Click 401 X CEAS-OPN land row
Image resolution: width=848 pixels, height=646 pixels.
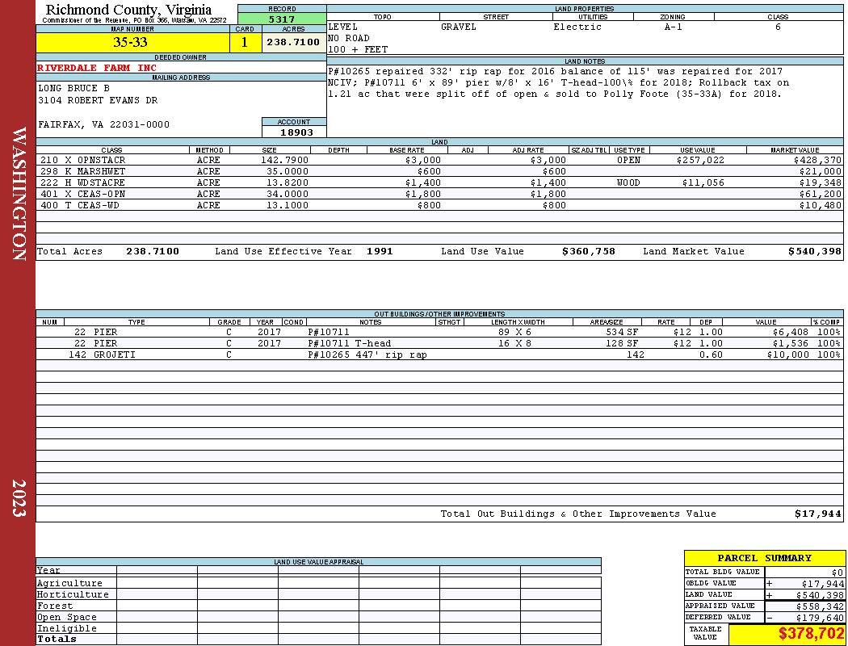click(439, 194)
